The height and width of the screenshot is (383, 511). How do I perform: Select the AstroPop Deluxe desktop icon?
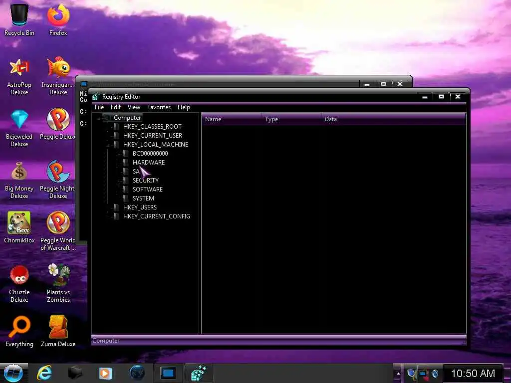click(19, 77)
